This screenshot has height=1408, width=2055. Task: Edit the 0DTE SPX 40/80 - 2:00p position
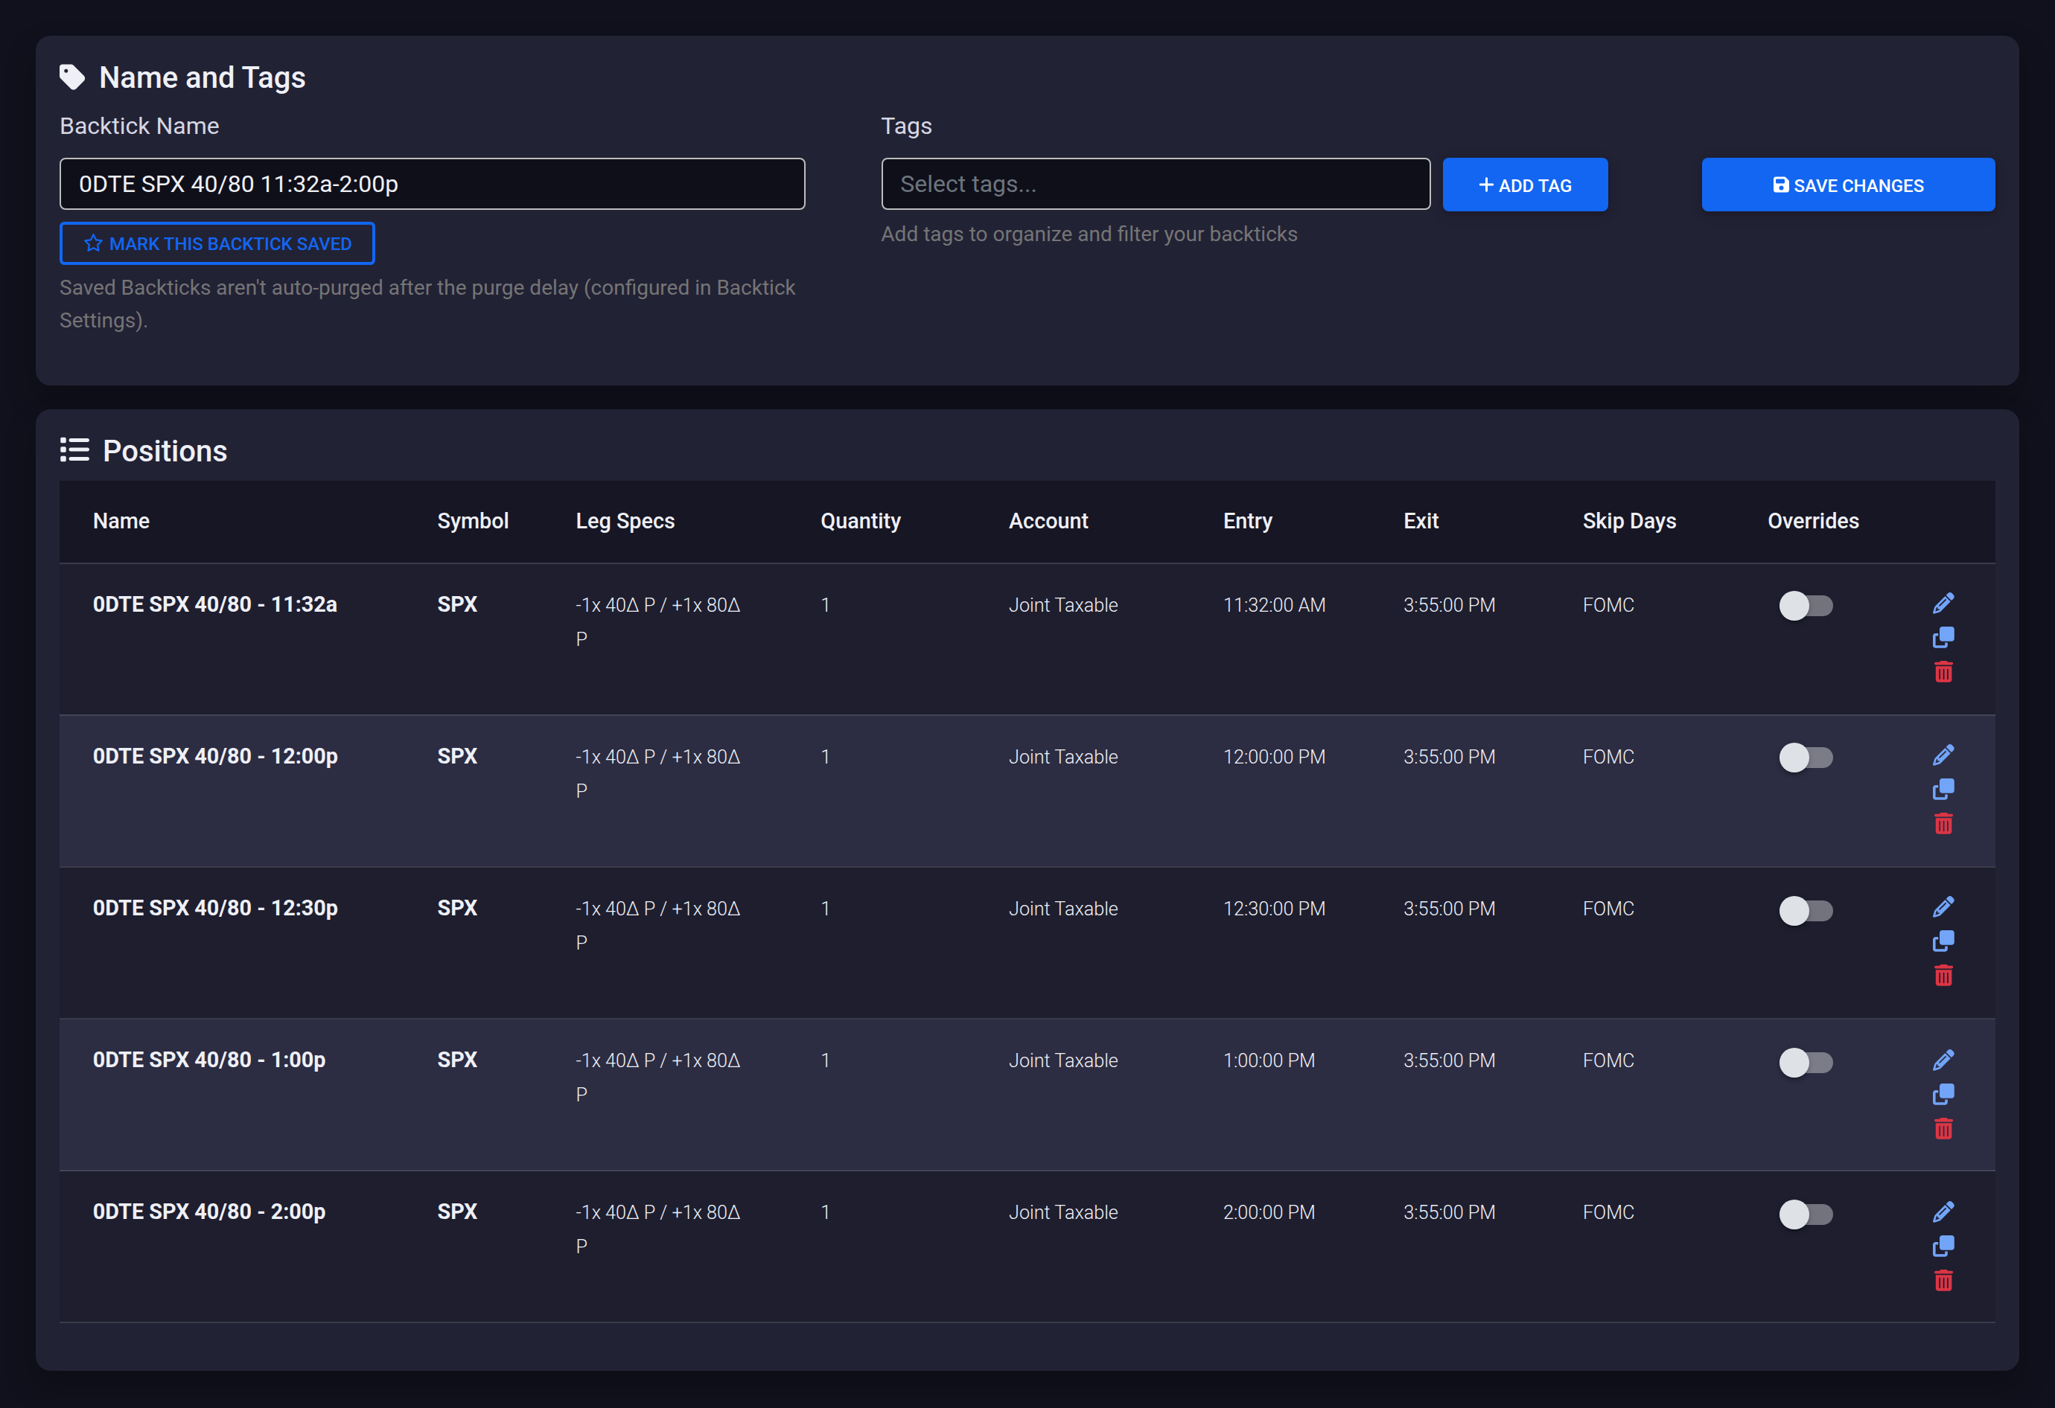coord(1943,1212)
